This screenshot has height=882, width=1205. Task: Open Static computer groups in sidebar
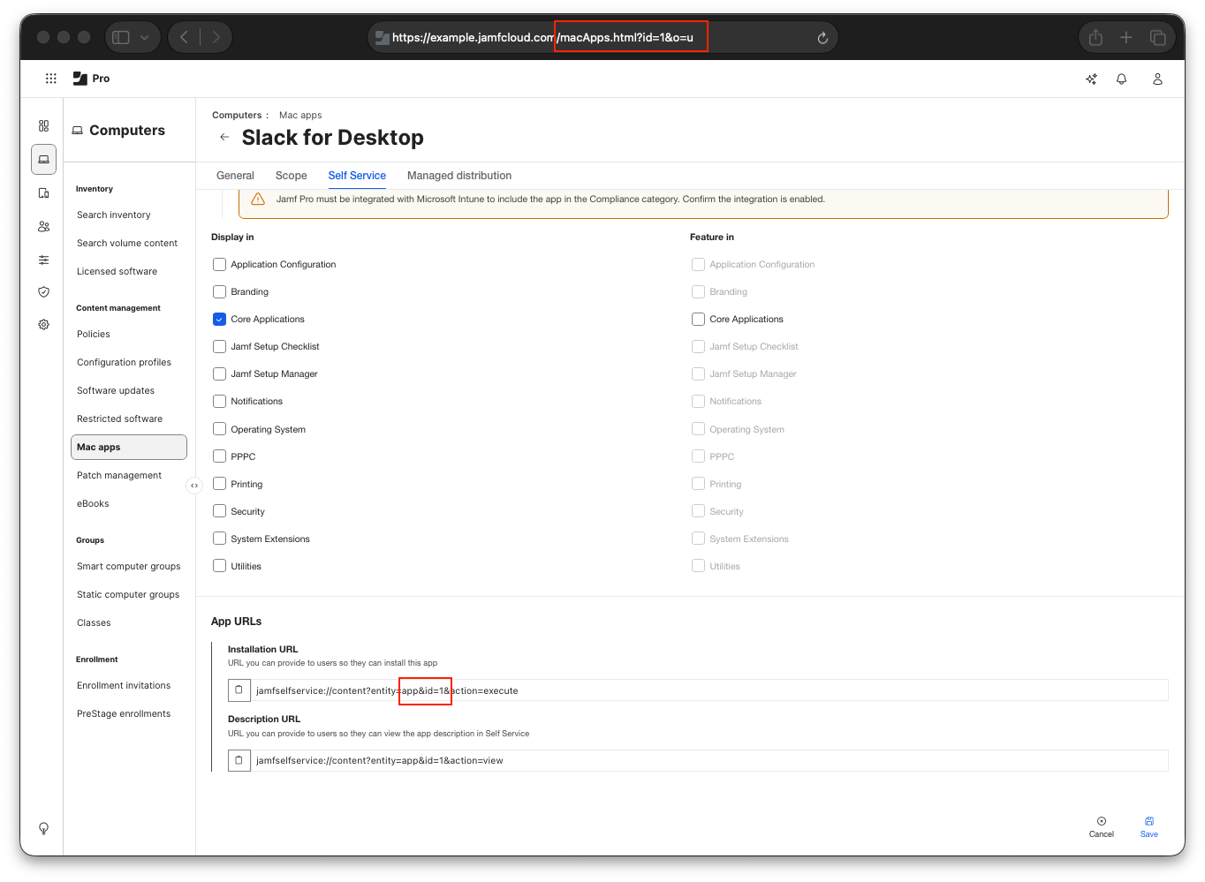(128, 594)
